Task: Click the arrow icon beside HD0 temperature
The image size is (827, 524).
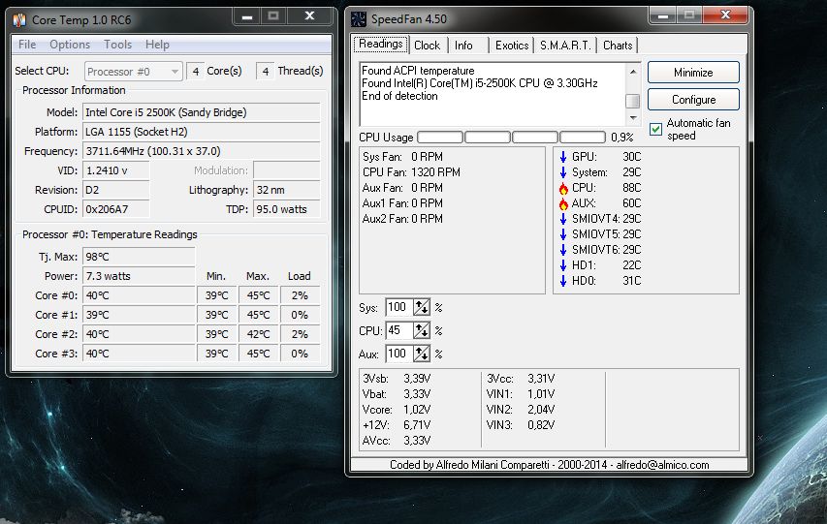Action: [563, 281]
